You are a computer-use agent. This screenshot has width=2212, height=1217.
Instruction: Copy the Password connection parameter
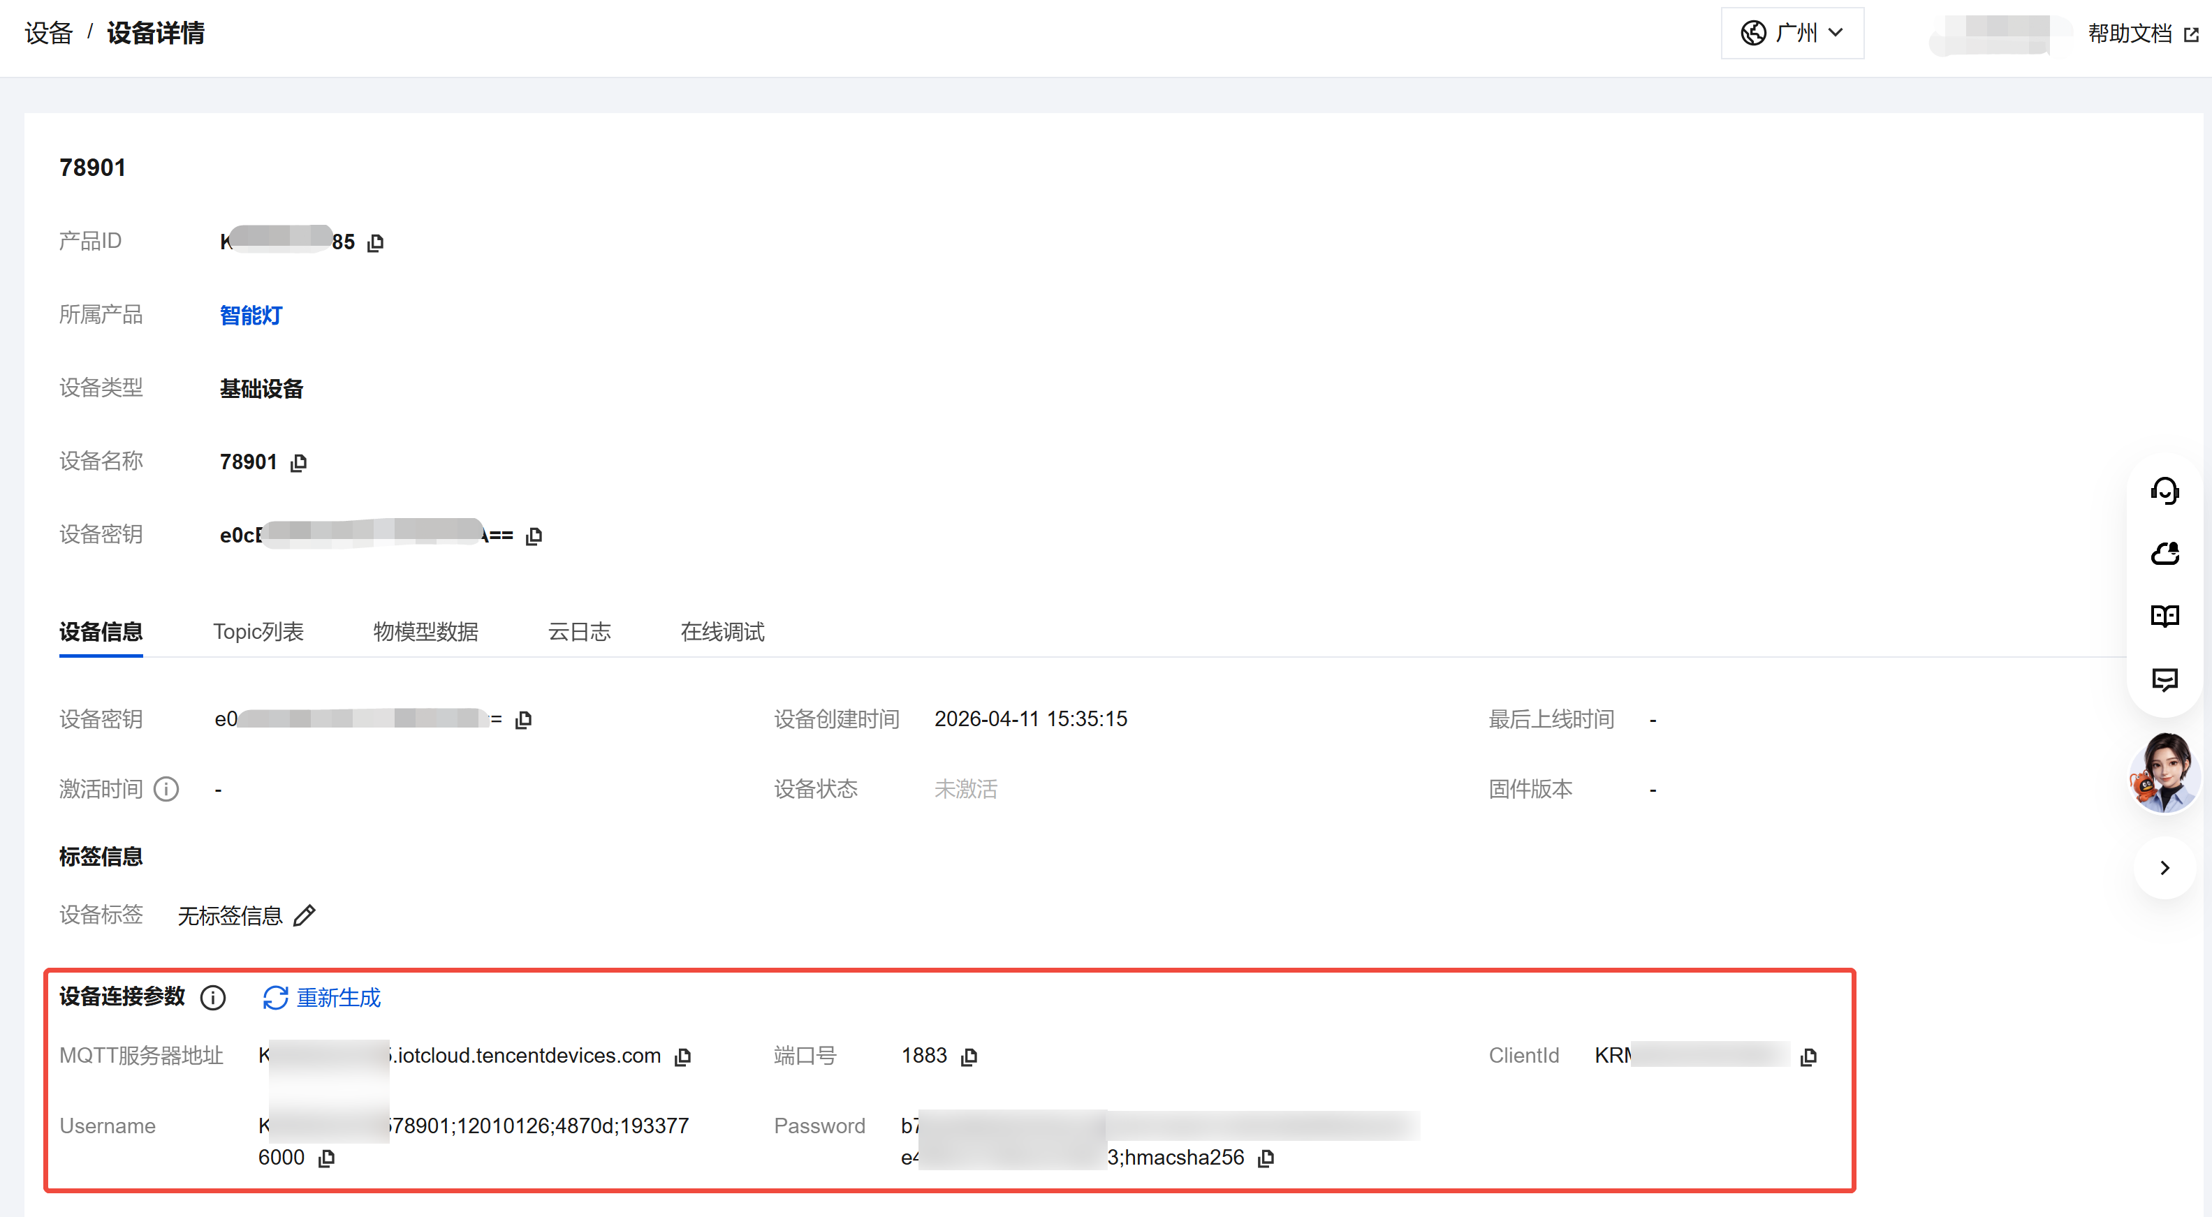(x=1265, y=1158)
